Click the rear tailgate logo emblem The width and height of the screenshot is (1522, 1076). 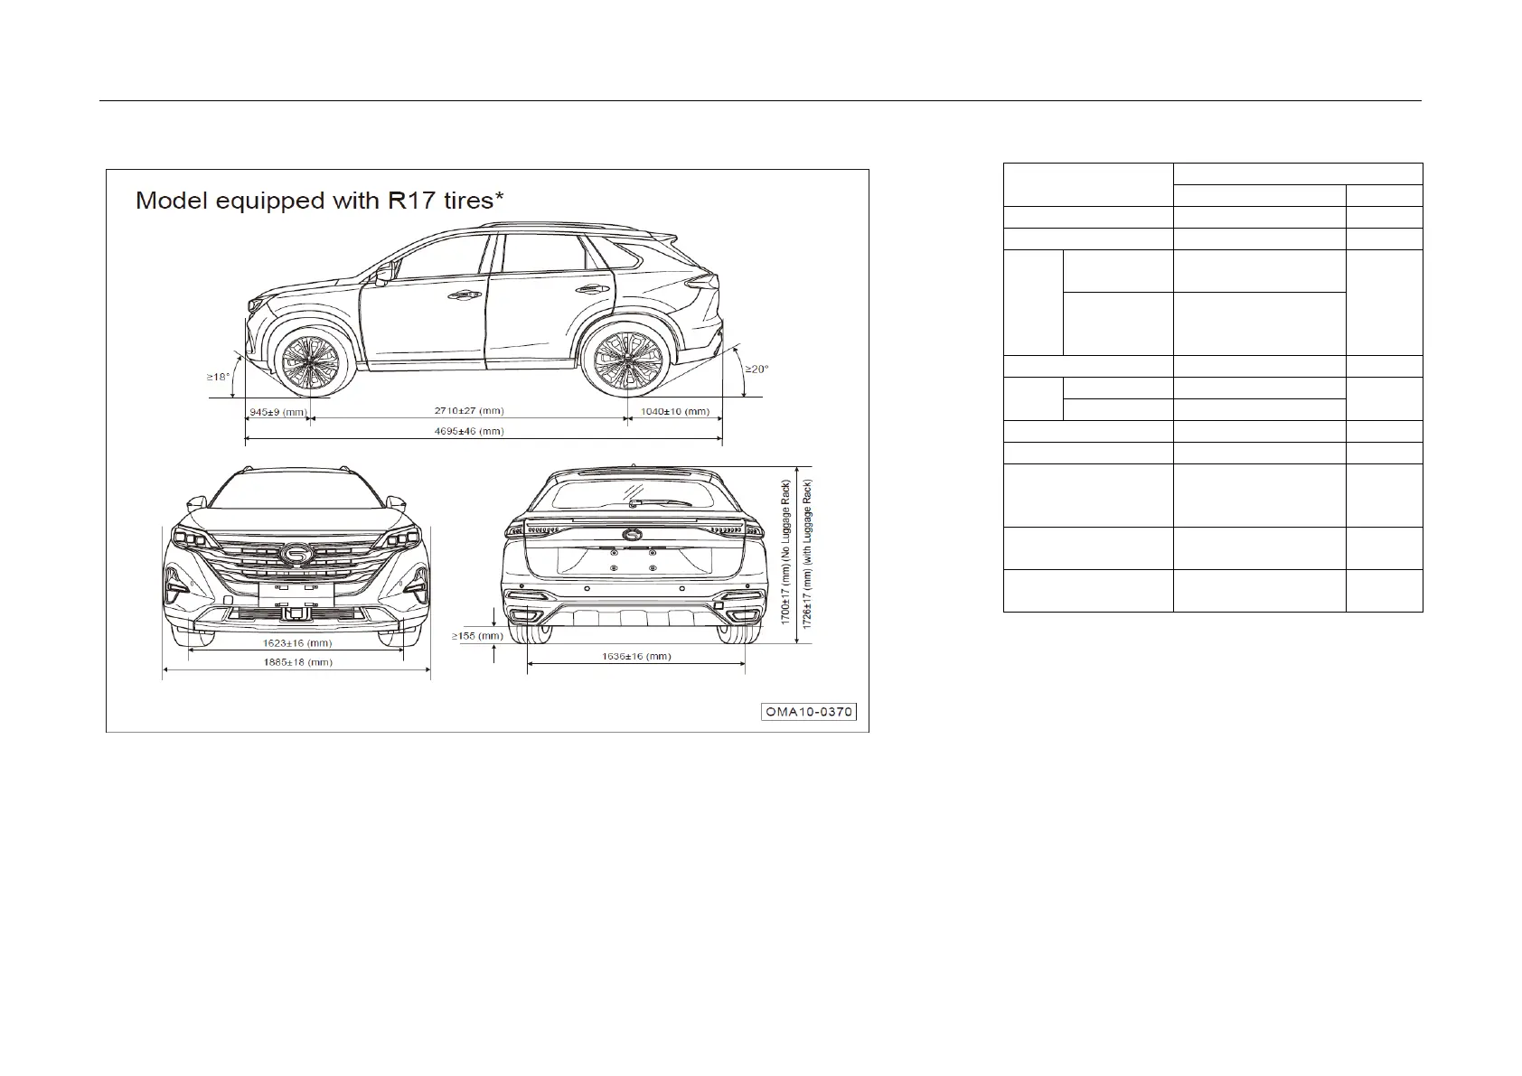(633, 535)
